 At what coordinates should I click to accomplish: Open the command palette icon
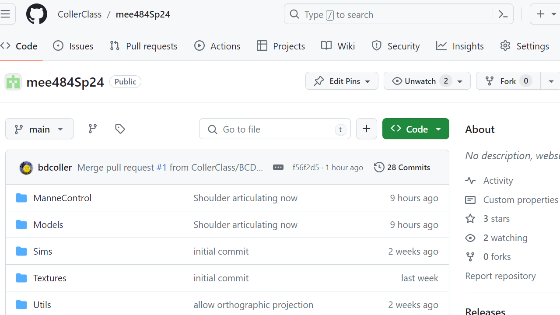tap(503, 14)
